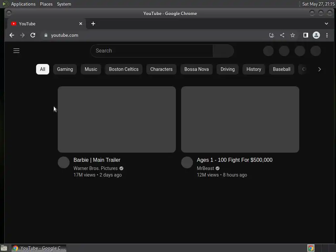Choose the Bossa Nova chip

coord(197,69)
